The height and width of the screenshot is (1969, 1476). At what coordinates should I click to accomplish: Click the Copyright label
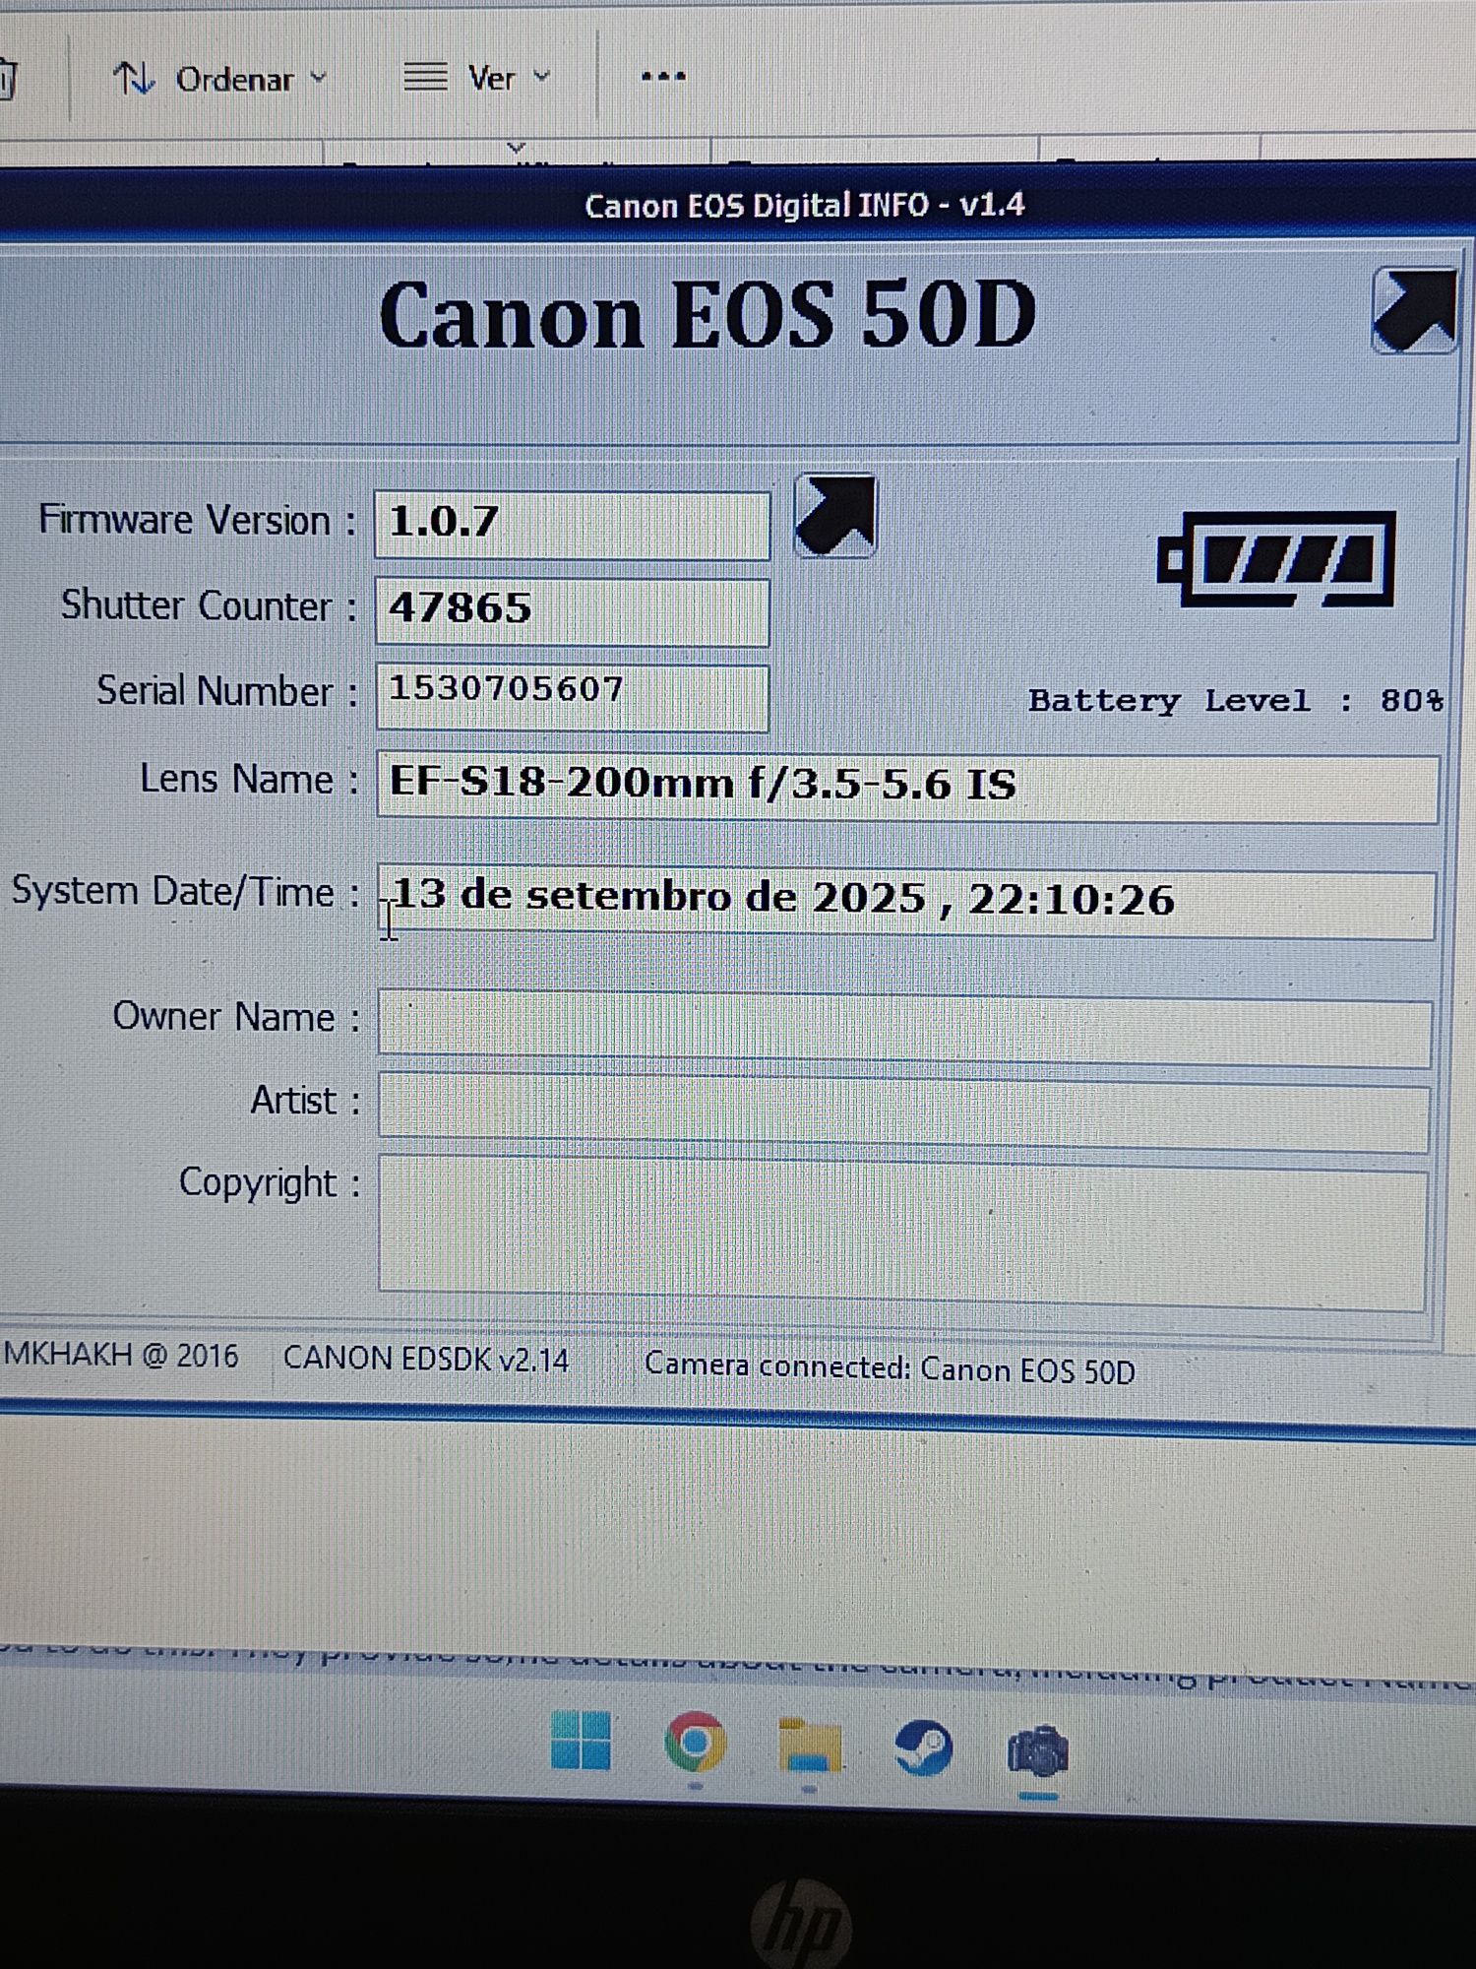click(x=269, y=1183)
